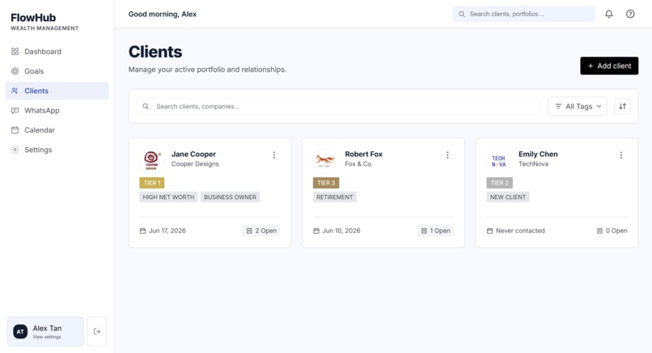Expand the All Tags dropdown chevron
The height and width of the screenshot is (353, 652).
click(x=599, y=106)
